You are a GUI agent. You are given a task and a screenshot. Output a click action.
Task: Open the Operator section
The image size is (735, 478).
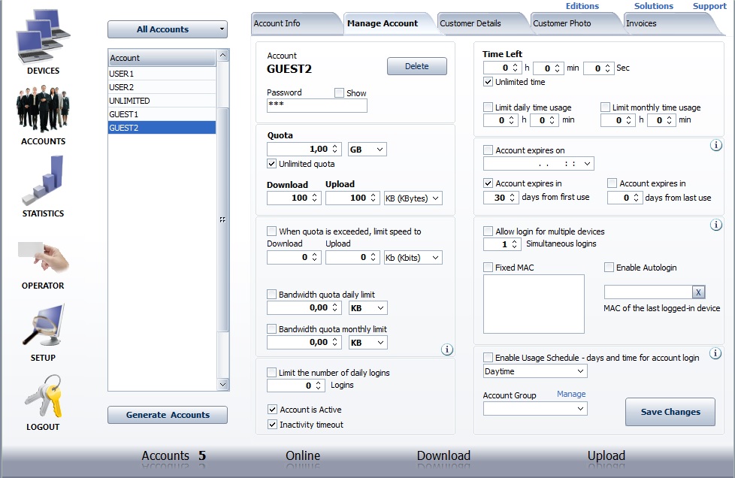(x=43, y=265)
